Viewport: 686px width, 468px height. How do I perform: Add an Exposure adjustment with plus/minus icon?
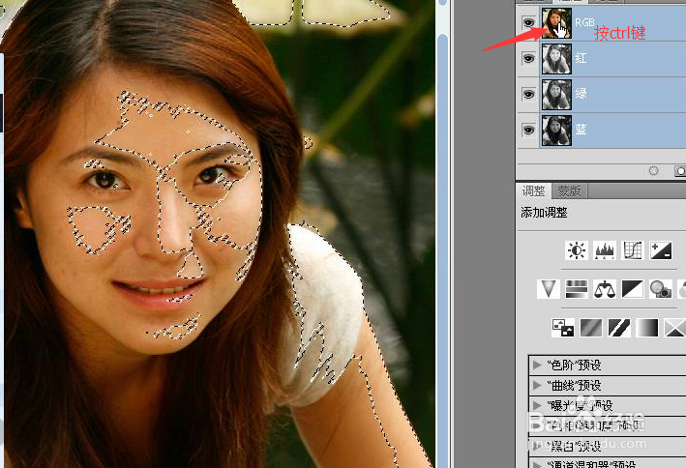[661, 250]
